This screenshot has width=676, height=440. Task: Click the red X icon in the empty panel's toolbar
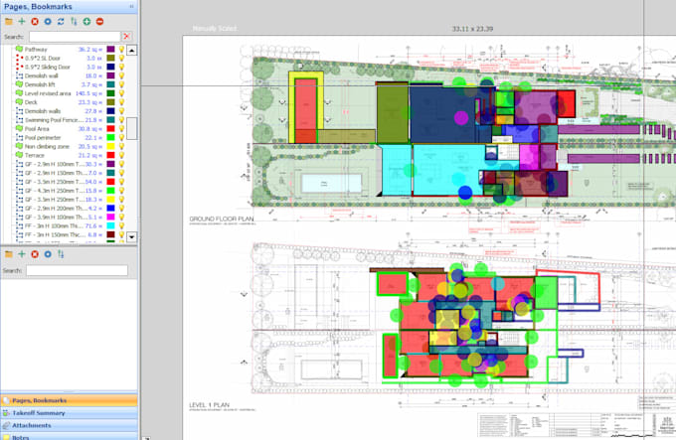pos(35,254)
